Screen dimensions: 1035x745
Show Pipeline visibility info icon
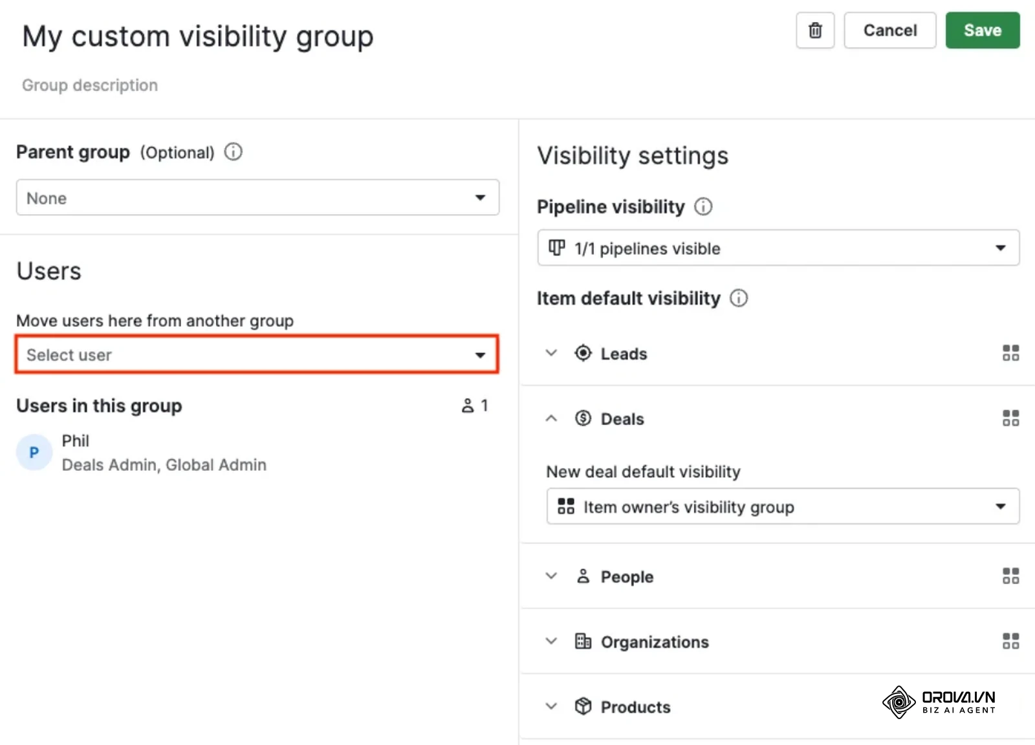(703, 207)
